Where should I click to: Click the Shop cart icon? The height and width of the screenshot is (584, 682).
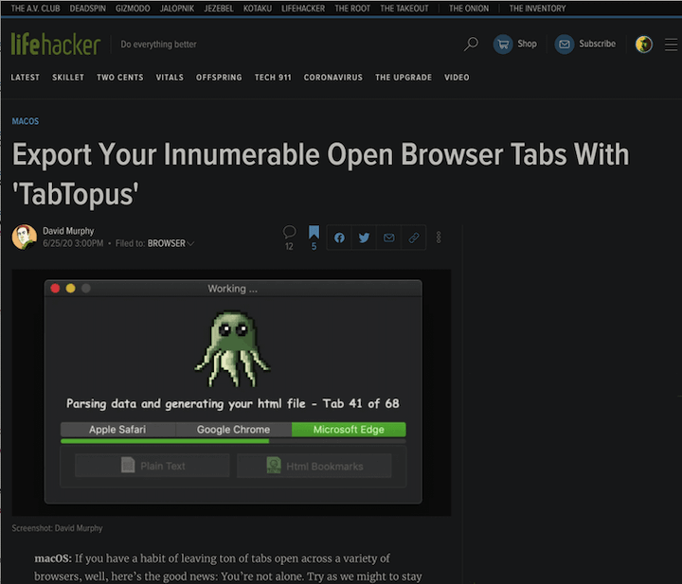click(x=503, y=44)
